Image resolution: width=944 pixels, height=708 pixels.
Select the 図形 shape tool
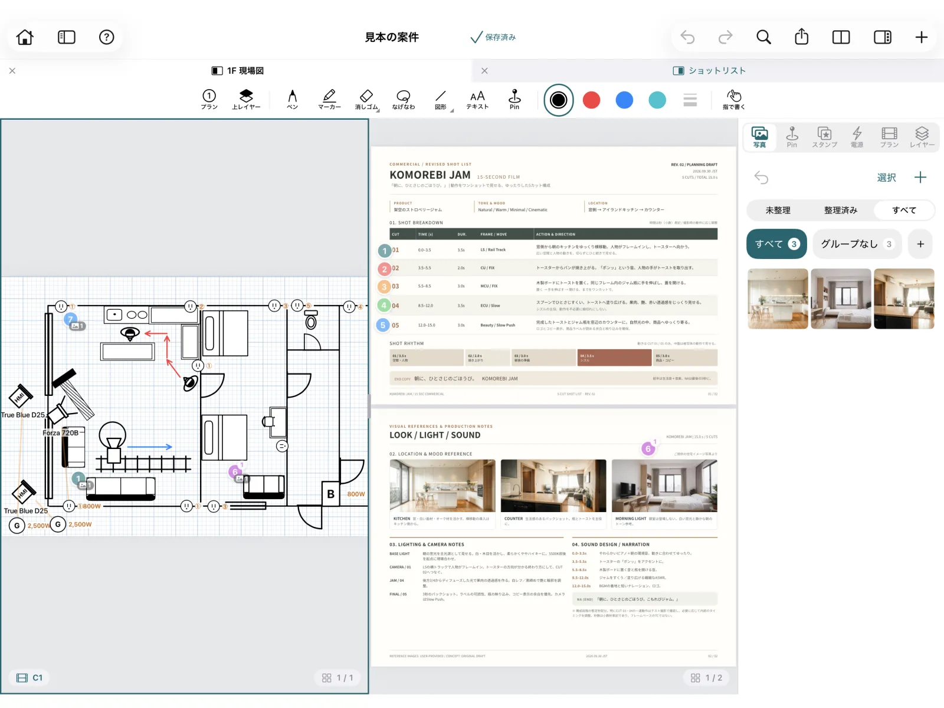441,99
